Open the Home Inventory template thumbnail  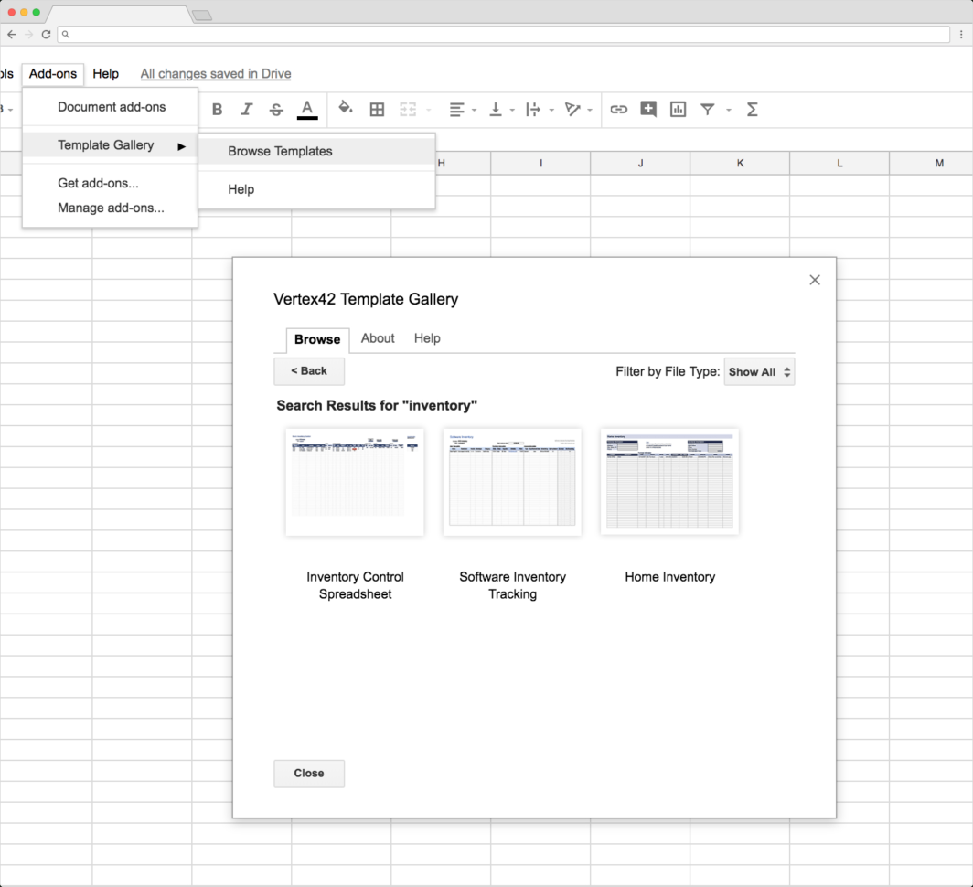[x=669, y=481]
